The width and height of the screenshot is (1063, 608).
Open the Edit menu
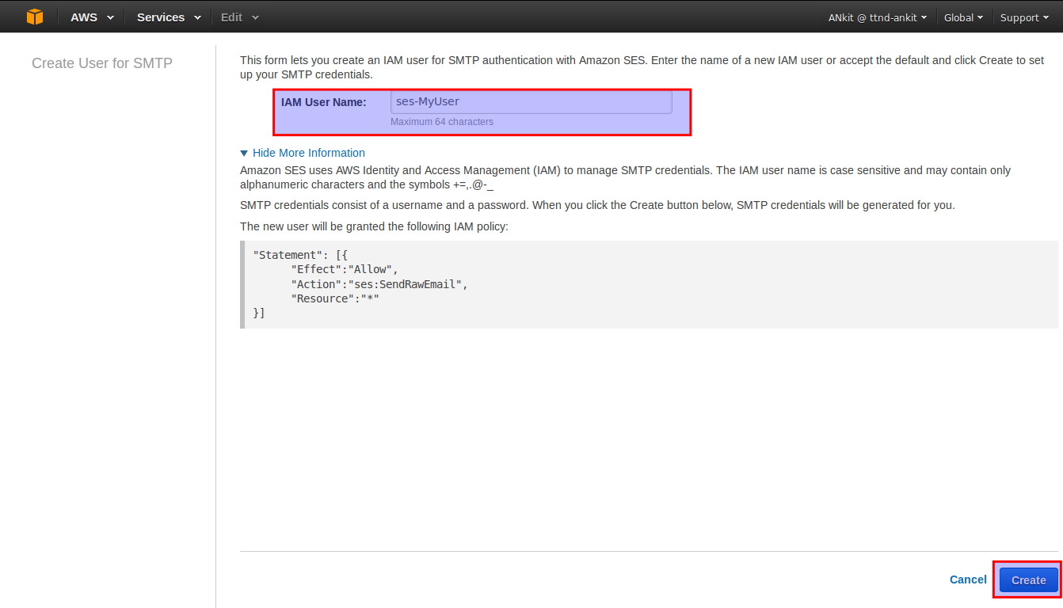[239, 17]
